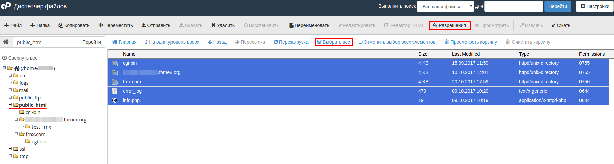614x164 pixels.
Task: Click the frnx.com row folder icon
Action: coord(115,82)
